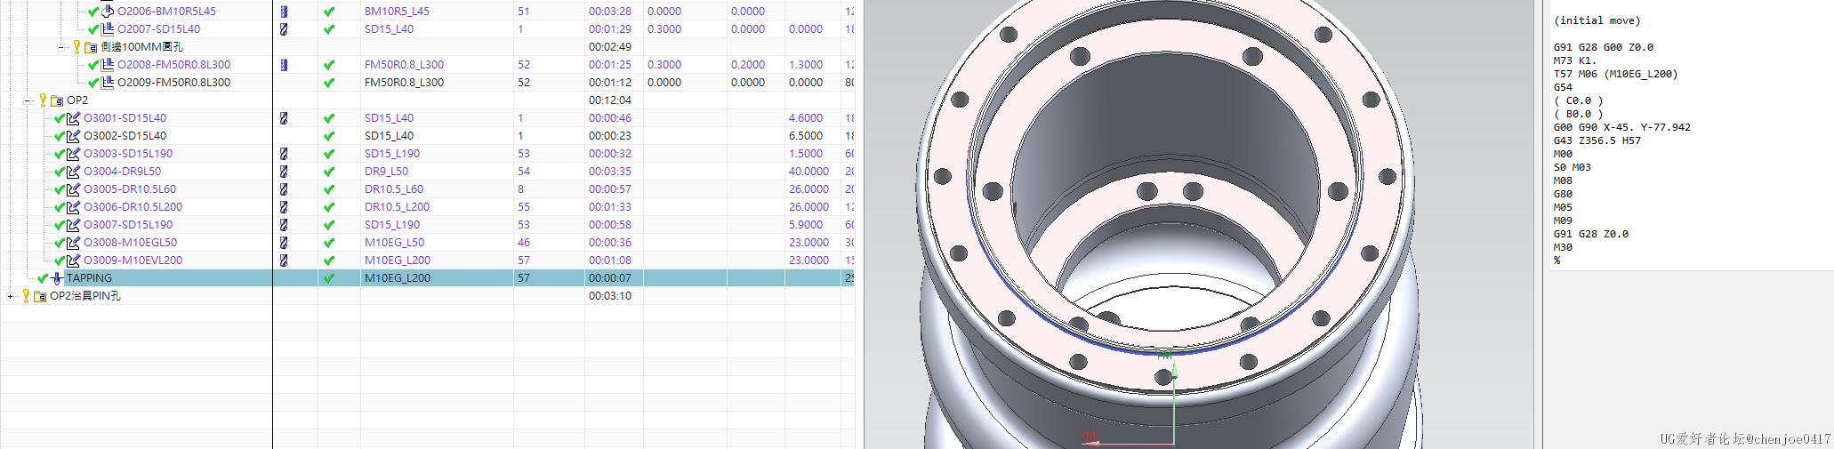The image size is (1834, 449).
Task: Select operation O2009-FM50R0.8L300
Action: (173, 83)
